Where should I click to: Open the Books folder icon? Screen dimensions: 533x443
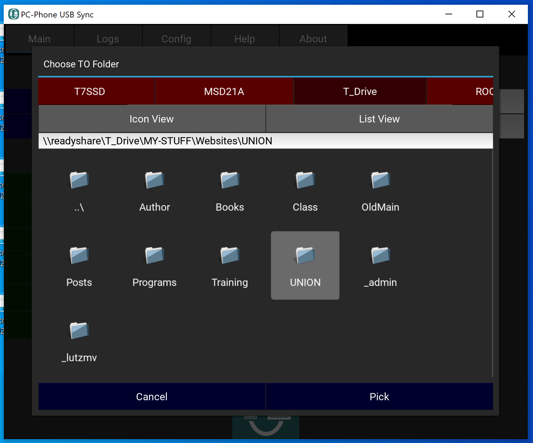(x=230, y=180)
